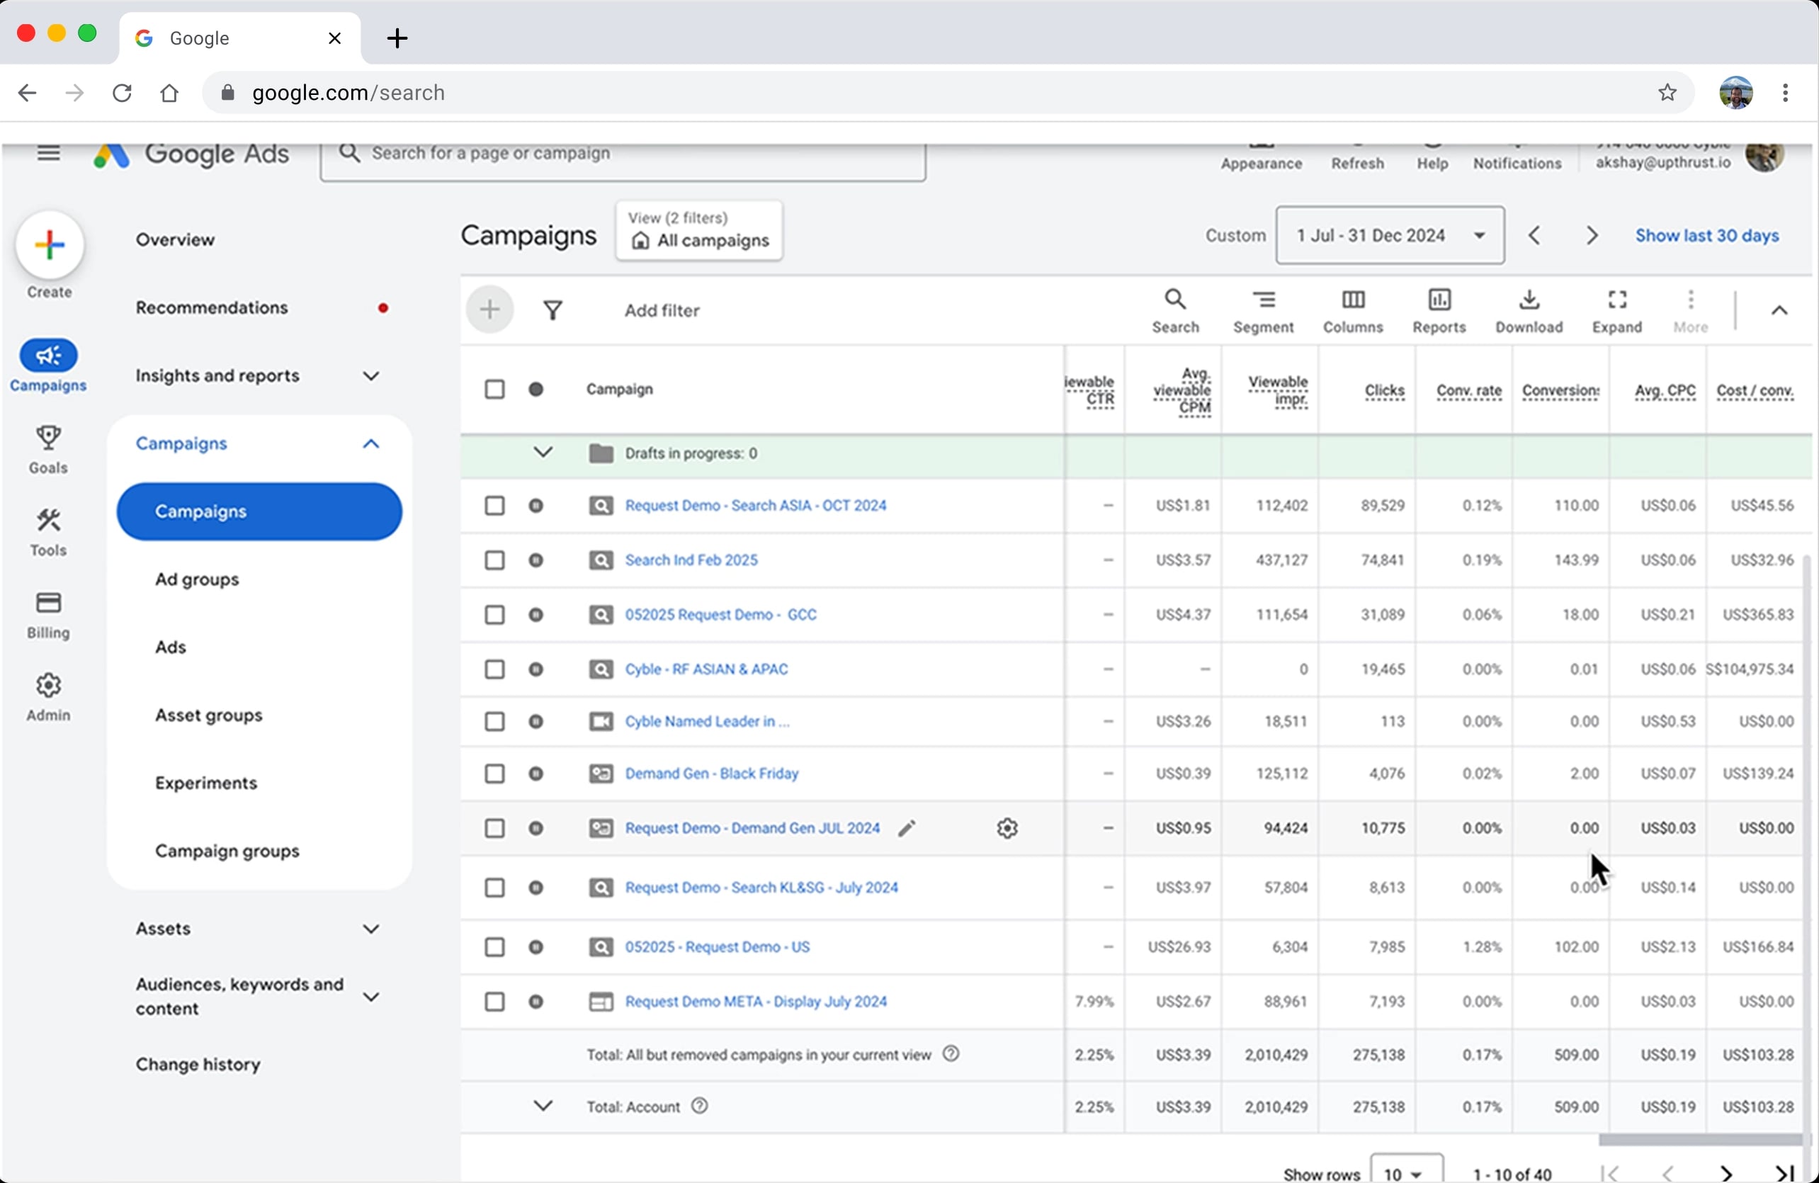Open the Chrome three-dot menu
The width and height of the screenshot is (1819, 1183).
click(1786, 93)
